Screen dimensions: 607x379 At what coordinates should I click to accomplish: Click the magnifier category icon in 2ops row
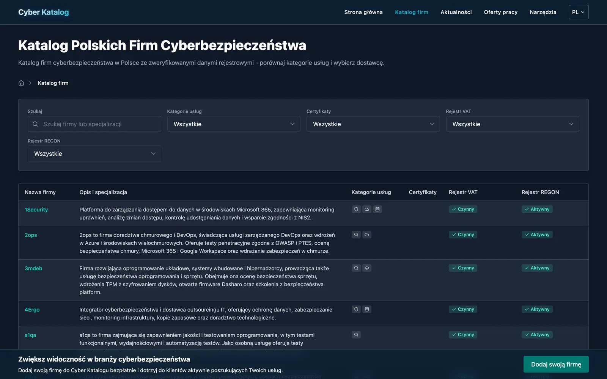coord(356,235)
